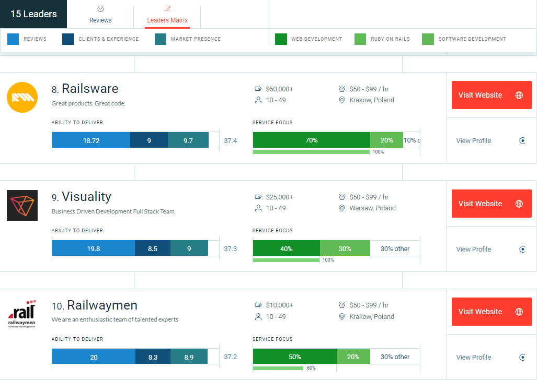Click Visuality 40% web development segment
Viewport: 537px width, 380px height.
(287, 248)
